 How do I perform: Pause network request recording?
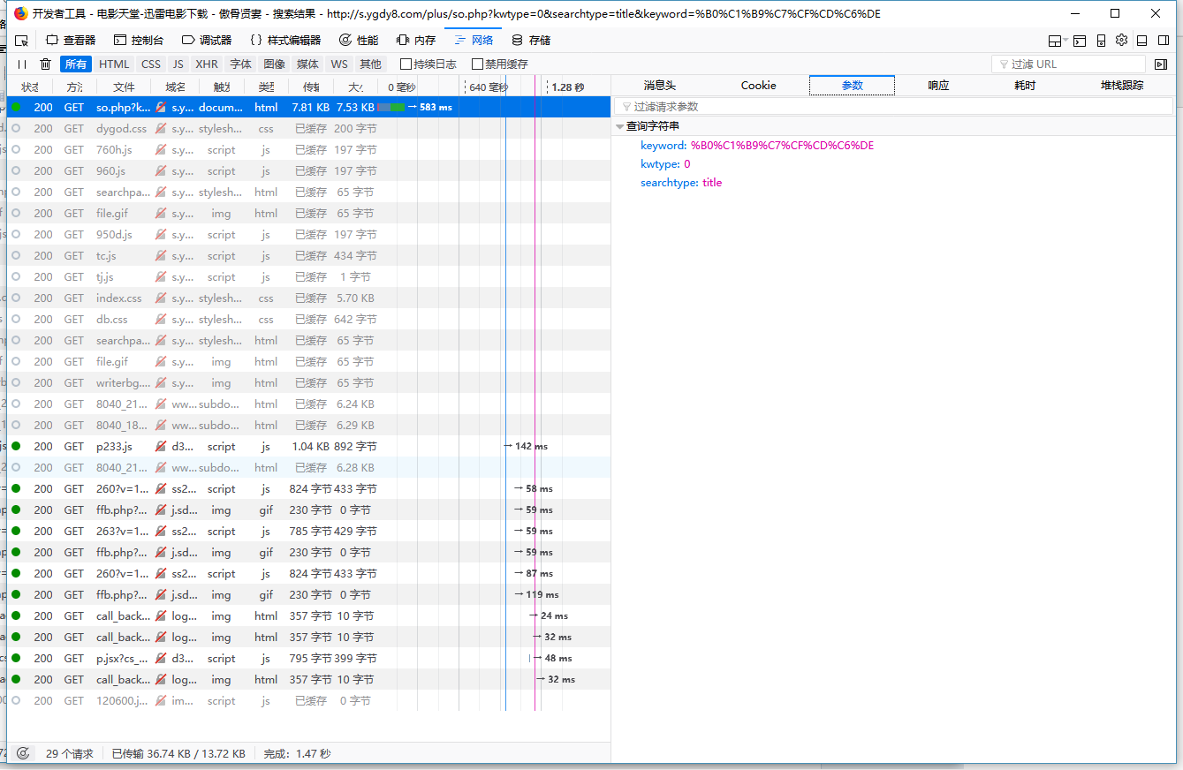click(x=22, y=64)
